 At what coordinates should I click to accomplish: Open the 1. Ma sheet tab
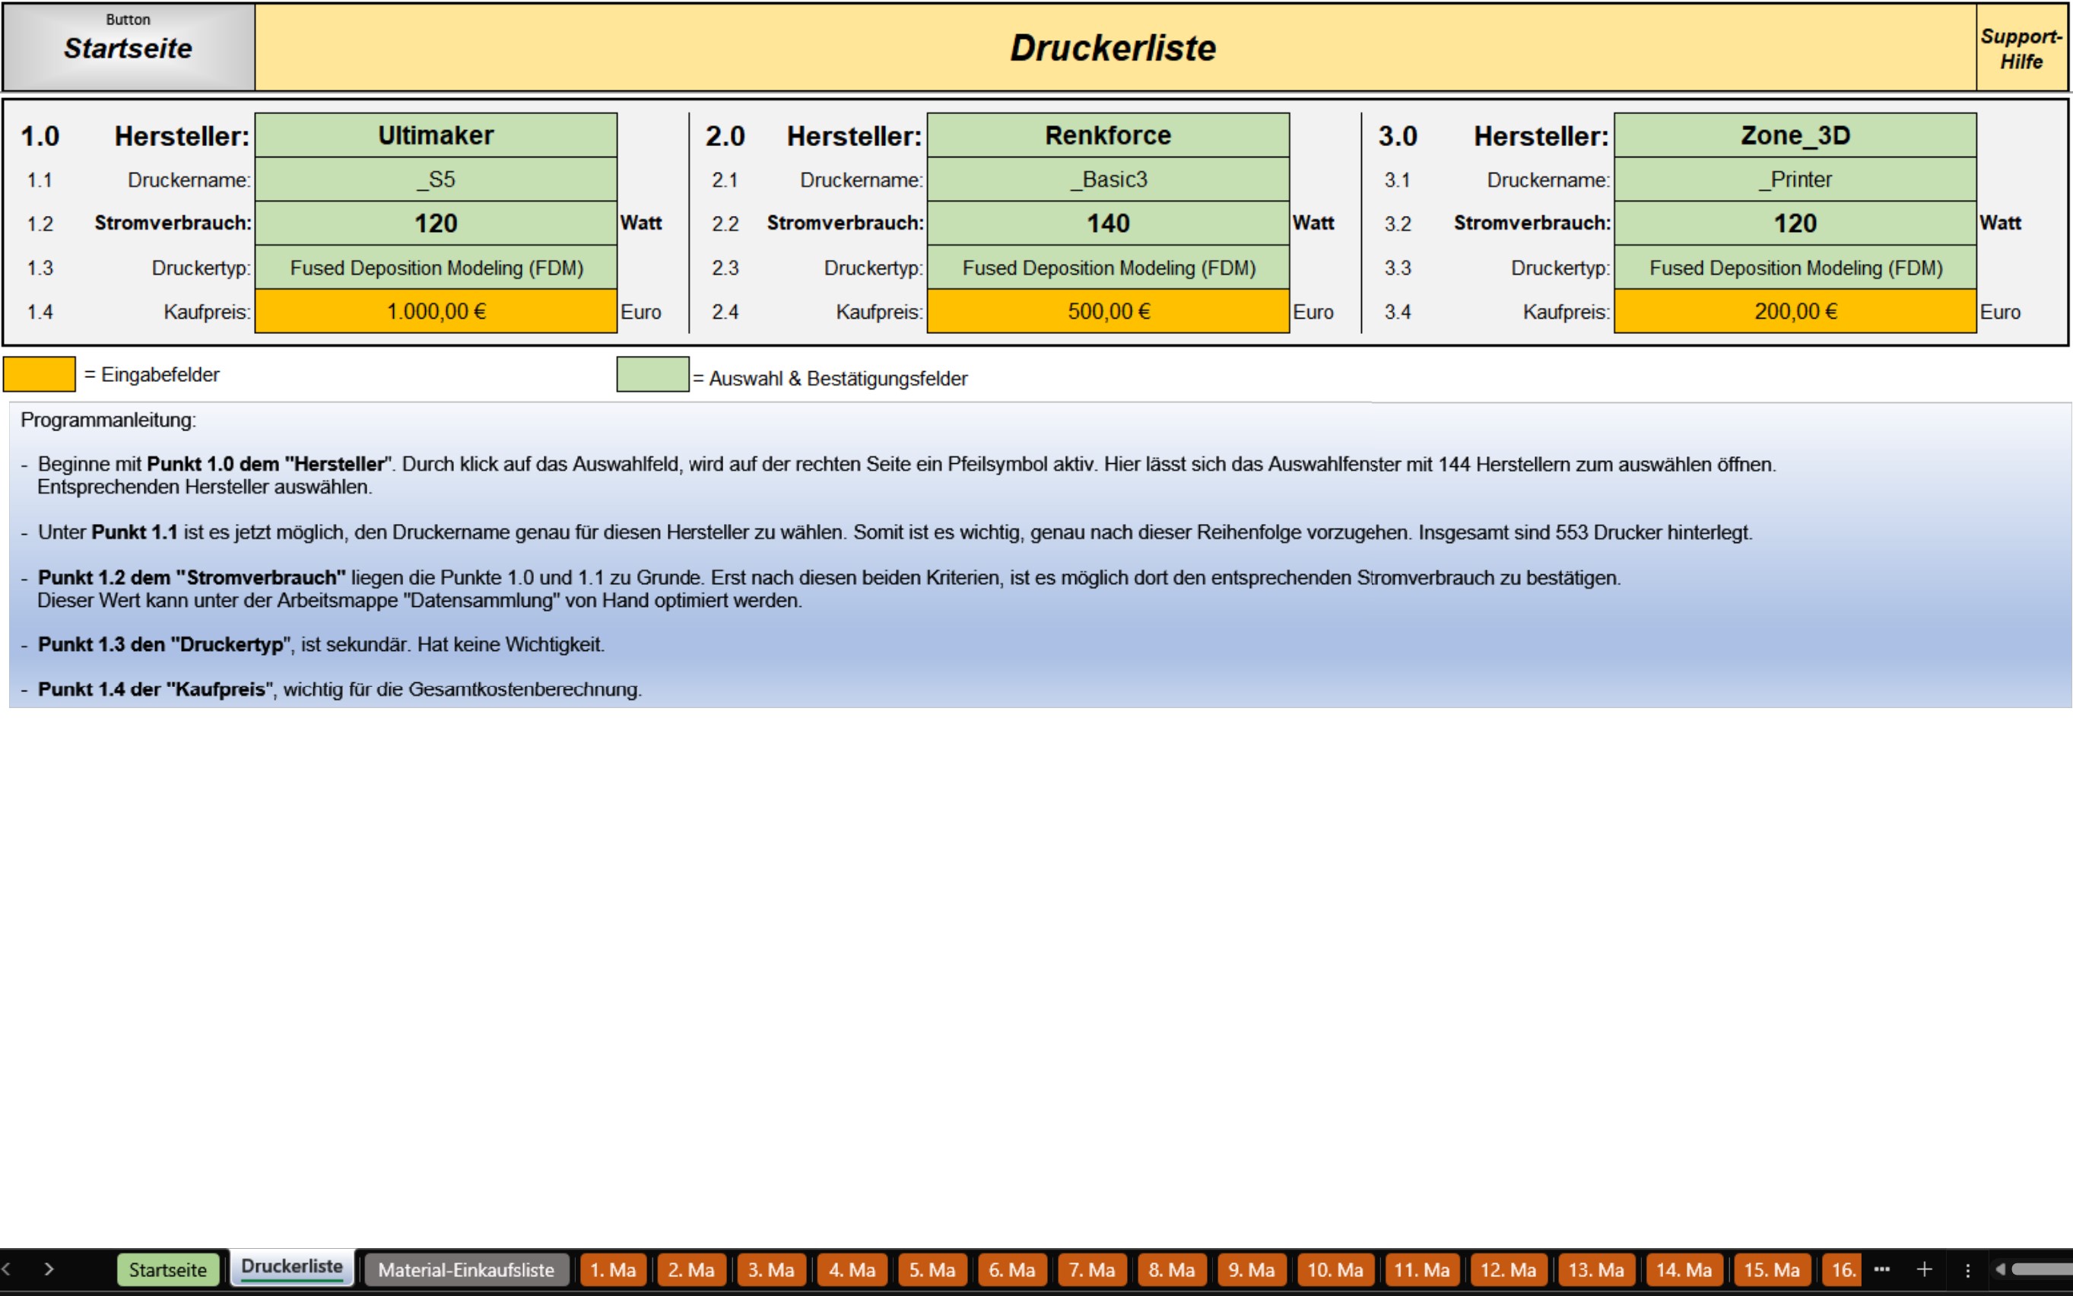(x=613, y=1269)
